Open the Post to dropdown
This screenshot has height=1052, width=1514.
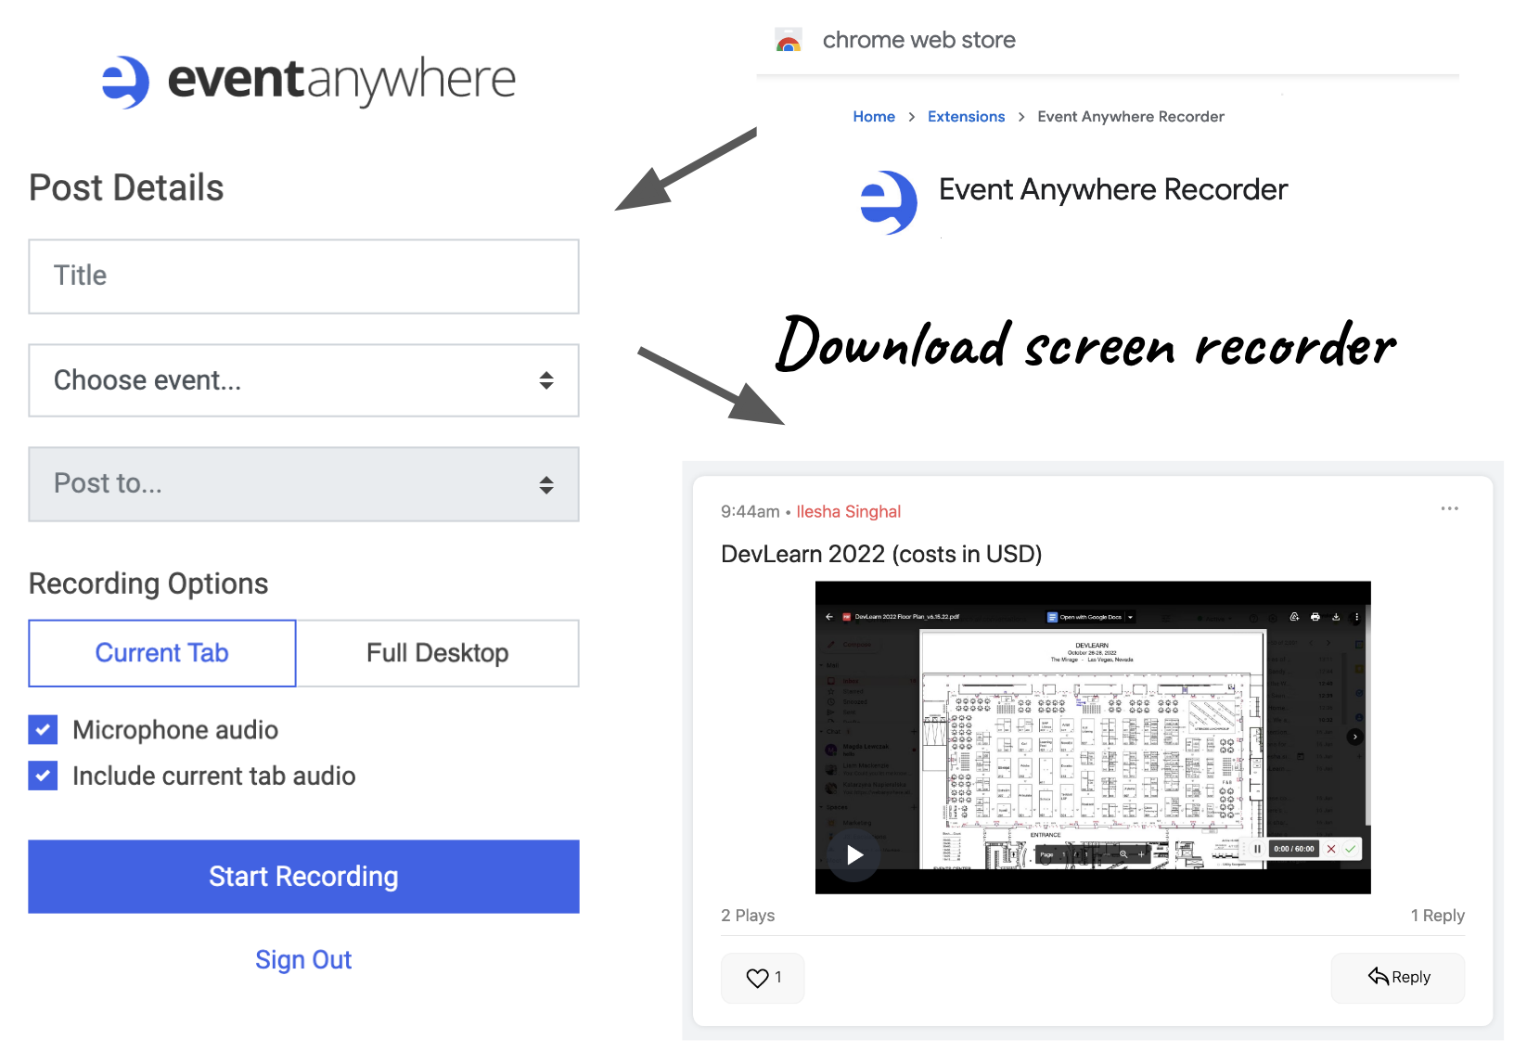(x=303, y=483)
